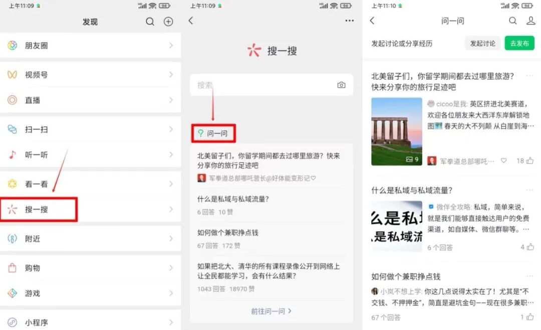
Task: Tap the 发起讨论 button
Action: [x=482, y=43]
